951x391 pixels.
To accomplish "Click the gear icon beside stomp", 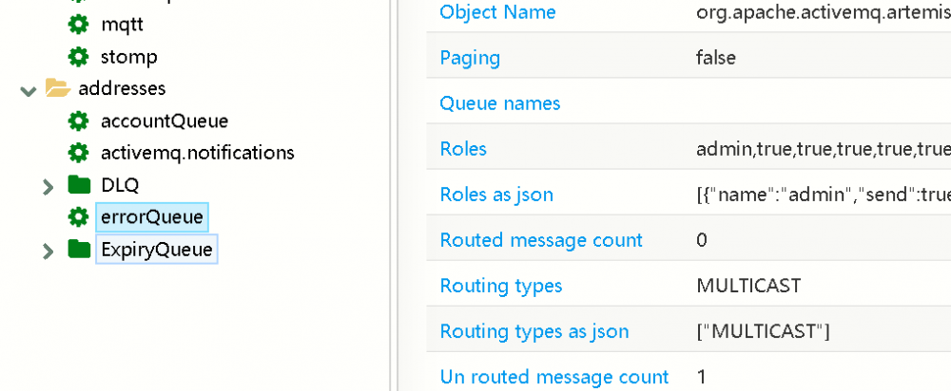I will [x=79, y=57].
